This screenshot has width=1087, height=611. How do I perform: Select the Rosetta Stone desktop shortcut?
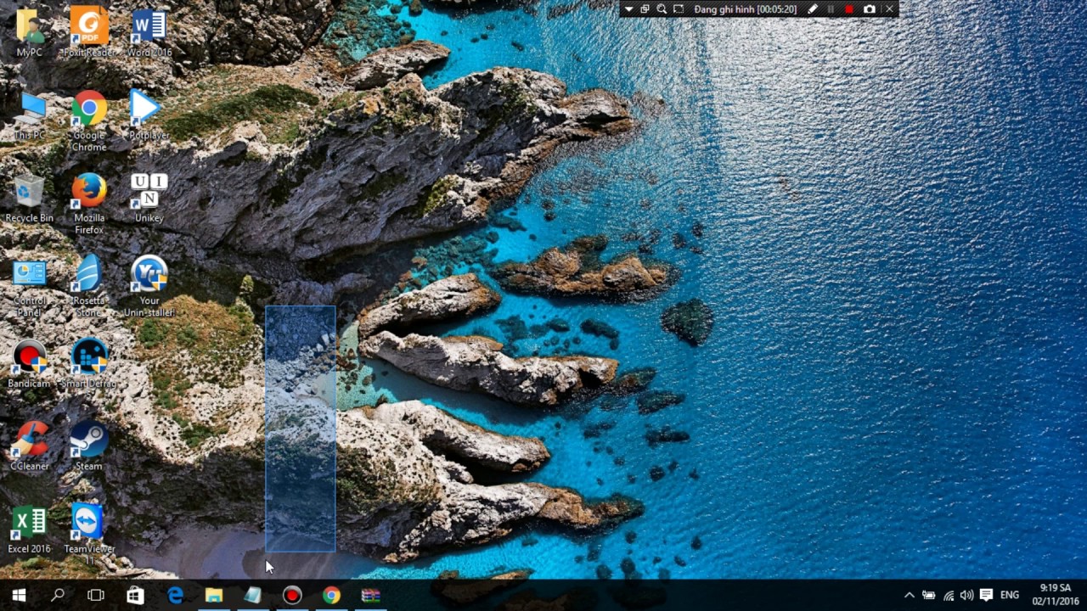[89, 288]
